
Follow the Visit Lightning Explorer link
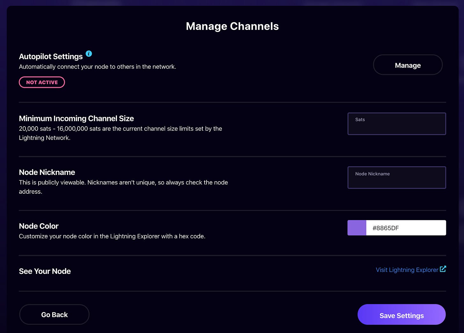point(407,270)
